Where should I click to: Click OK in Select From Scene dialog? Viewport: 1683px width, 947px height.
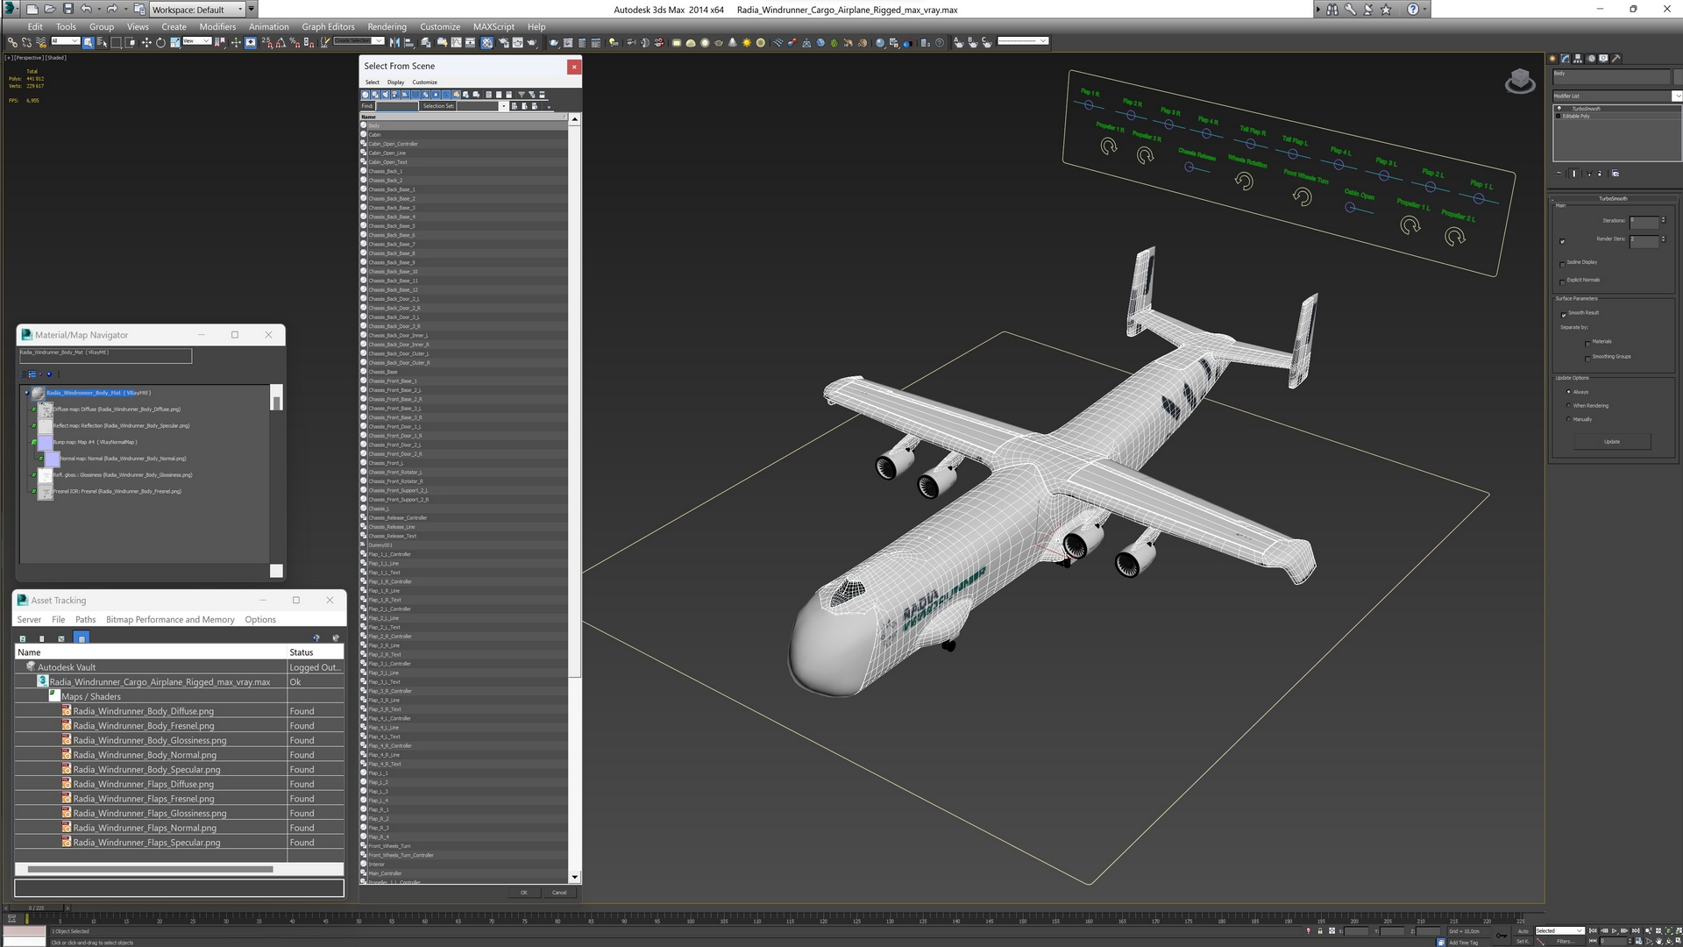(524, 893)
